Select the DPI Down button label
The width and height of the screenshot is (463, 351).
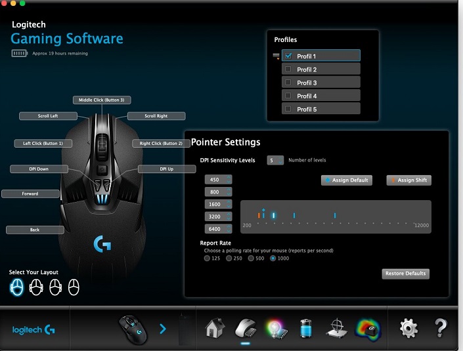39,169
